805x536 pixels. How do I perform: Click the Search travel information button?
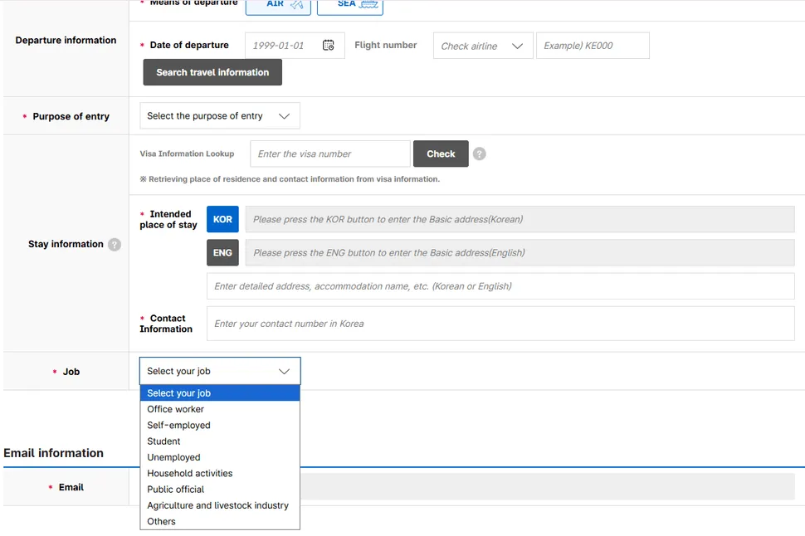[x=212, y=72]
